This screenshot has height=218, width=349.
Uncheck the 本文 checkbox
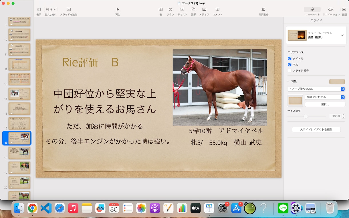point(289,65)
